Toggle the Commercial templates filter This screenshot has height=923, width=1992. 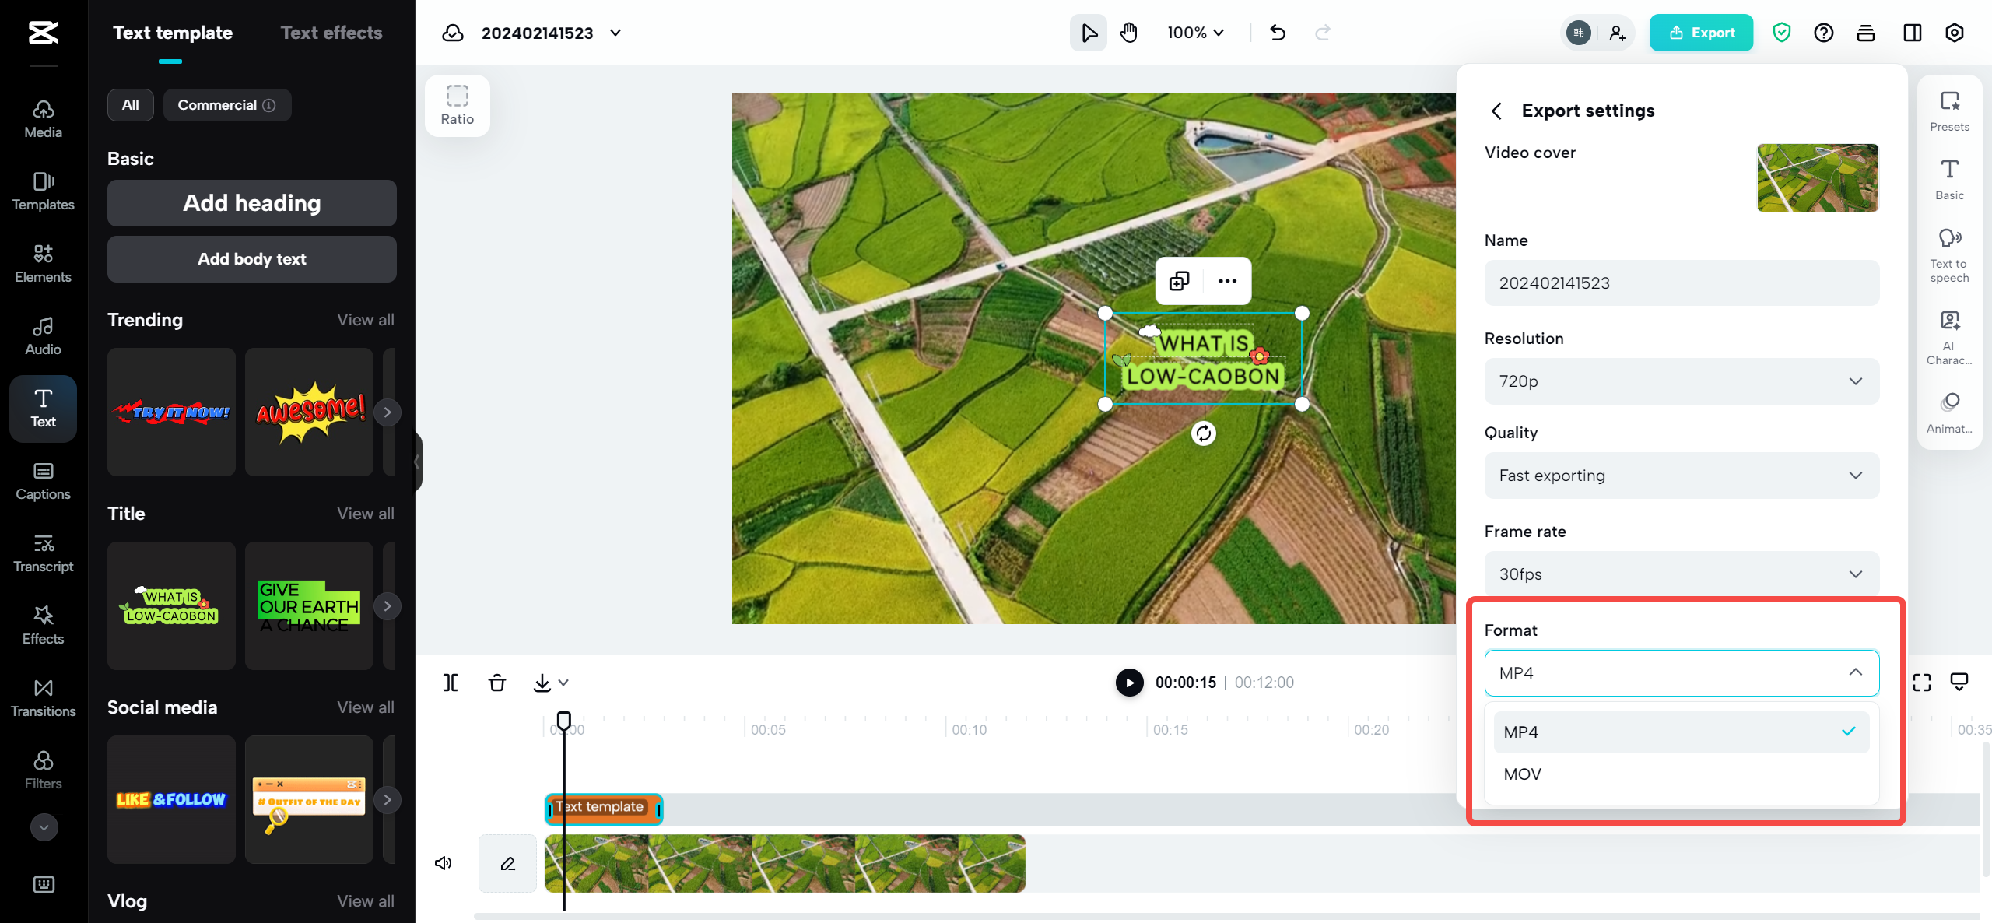point(226,104)
